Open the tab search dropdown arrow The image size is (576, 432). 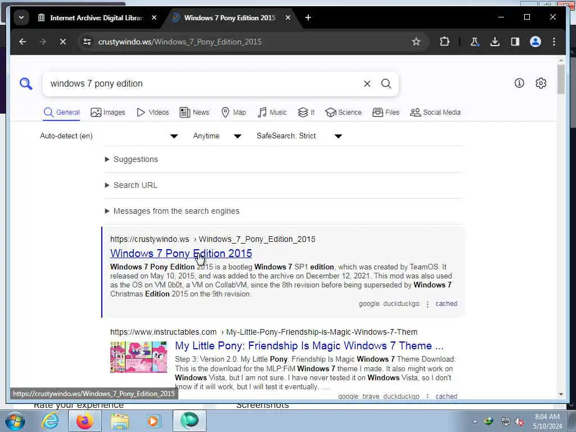tap(21, 17)
